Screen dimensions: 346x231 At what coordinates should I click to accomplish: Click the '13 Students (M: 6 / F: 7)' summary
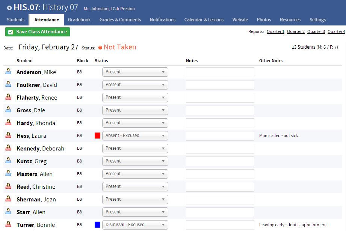315,47
